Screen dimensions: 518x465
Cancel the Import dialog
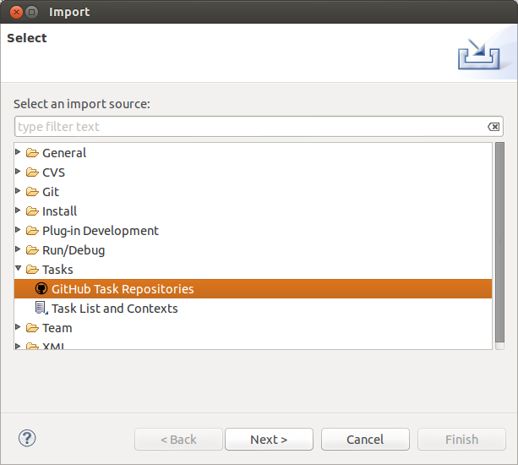pyautogui.click(x=365, y=440)
